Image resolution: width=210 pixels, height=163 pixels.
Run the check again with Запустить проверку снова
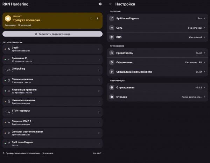(x=52, y=34)
